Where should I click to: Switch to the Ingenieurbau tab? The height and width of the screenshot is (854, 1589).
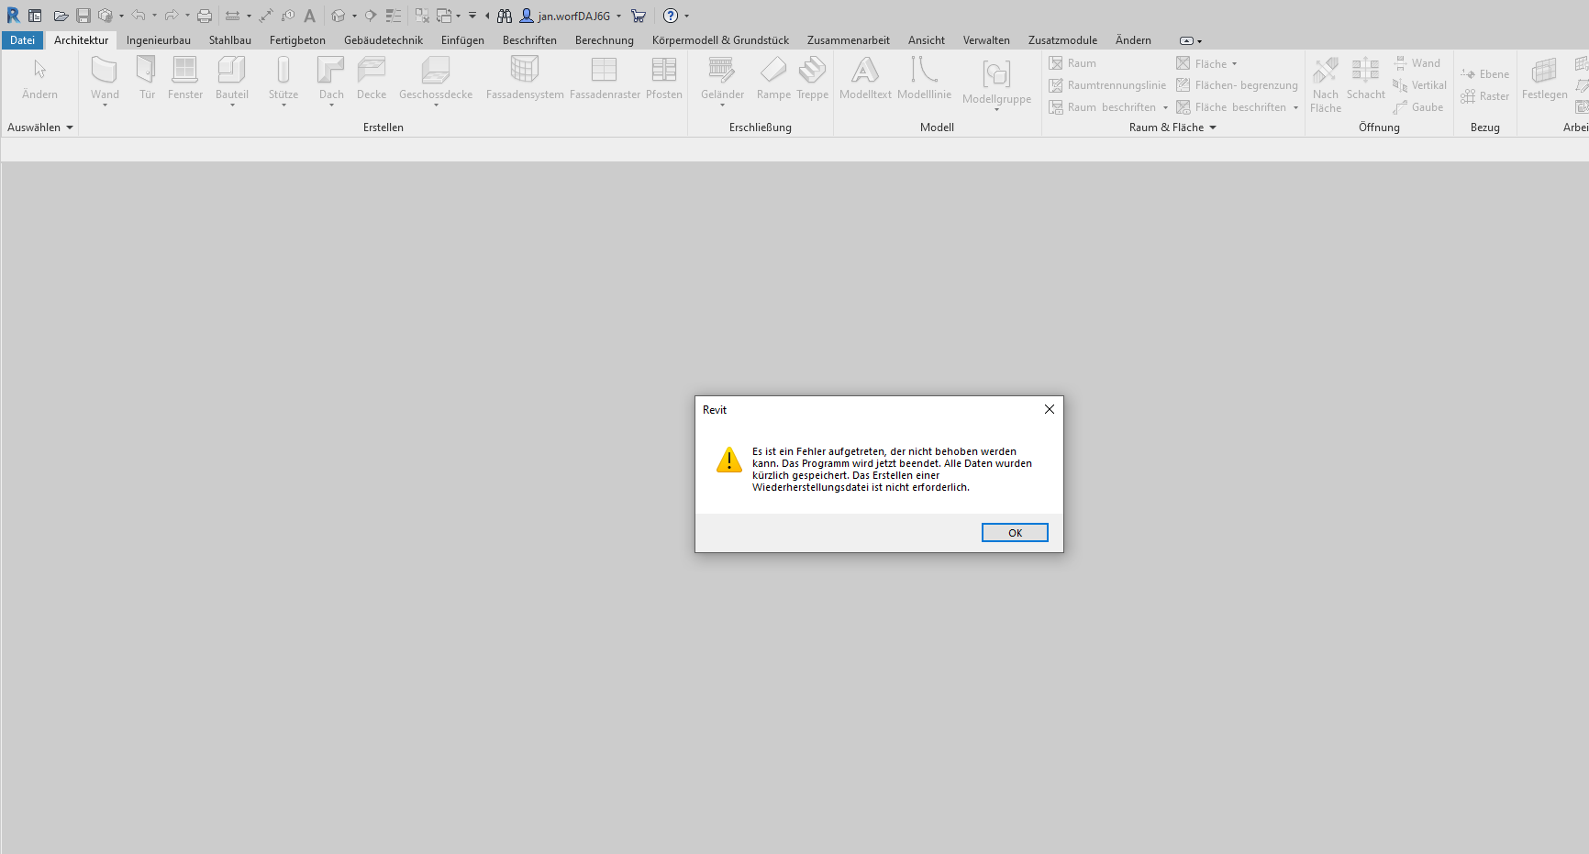click(x=159, y=40)
